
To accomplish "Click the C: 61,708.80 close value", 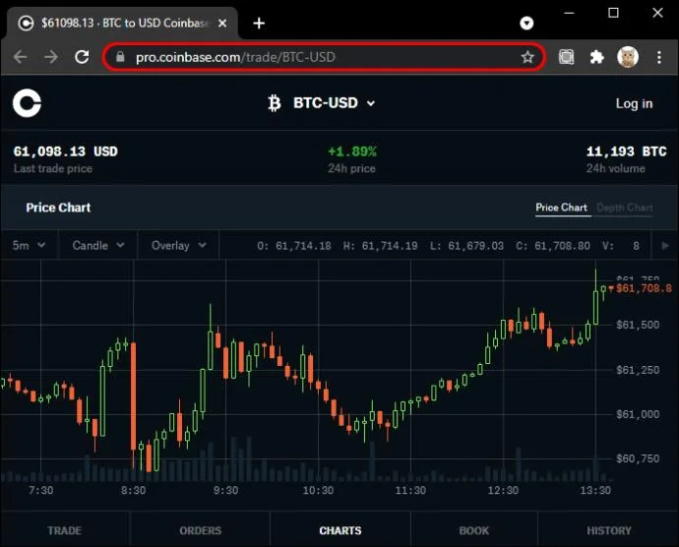I will (x=553, y=246).
